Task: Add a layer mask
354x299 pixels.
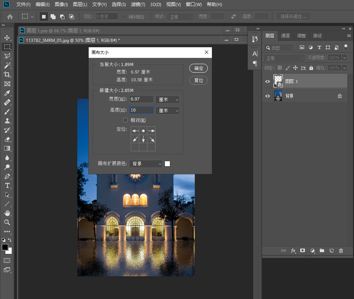Action: pos(302,250)
